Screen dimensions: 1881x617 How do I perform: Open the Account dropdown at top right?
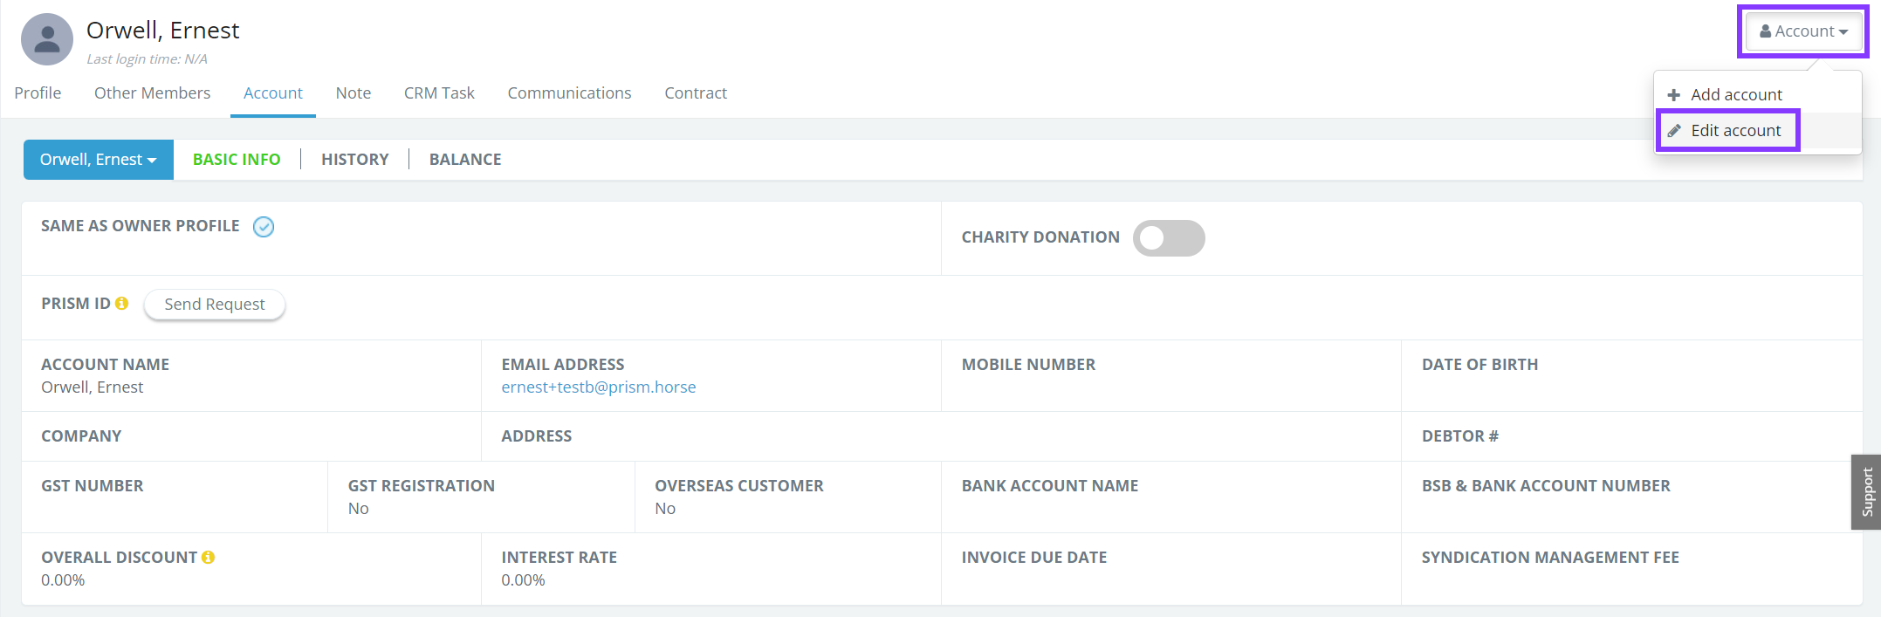[1803, 31]
